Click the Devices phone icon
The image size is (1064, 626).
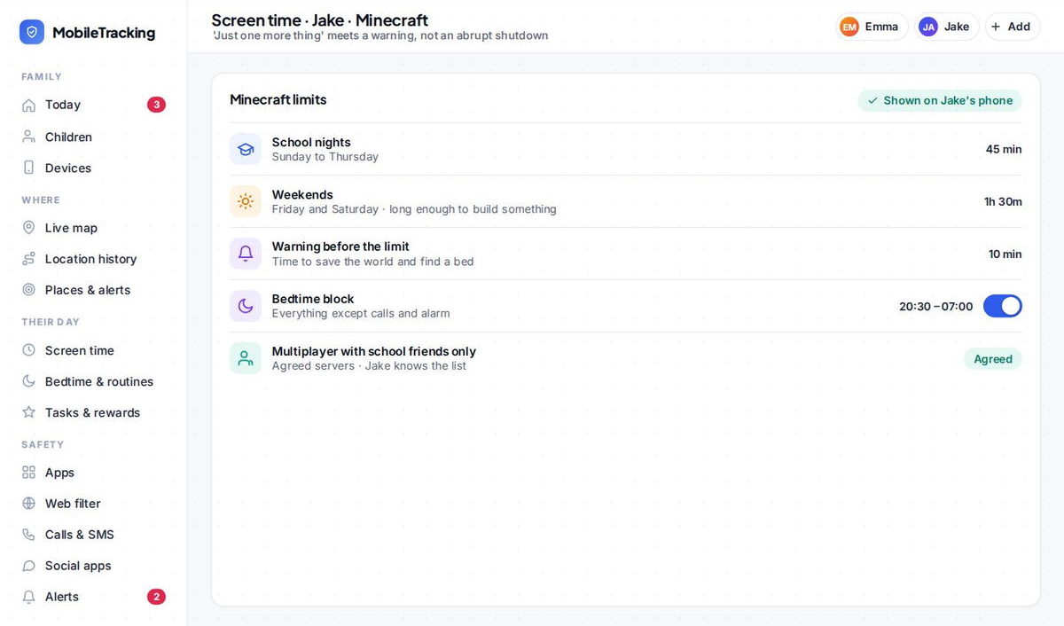click(29, 168)
